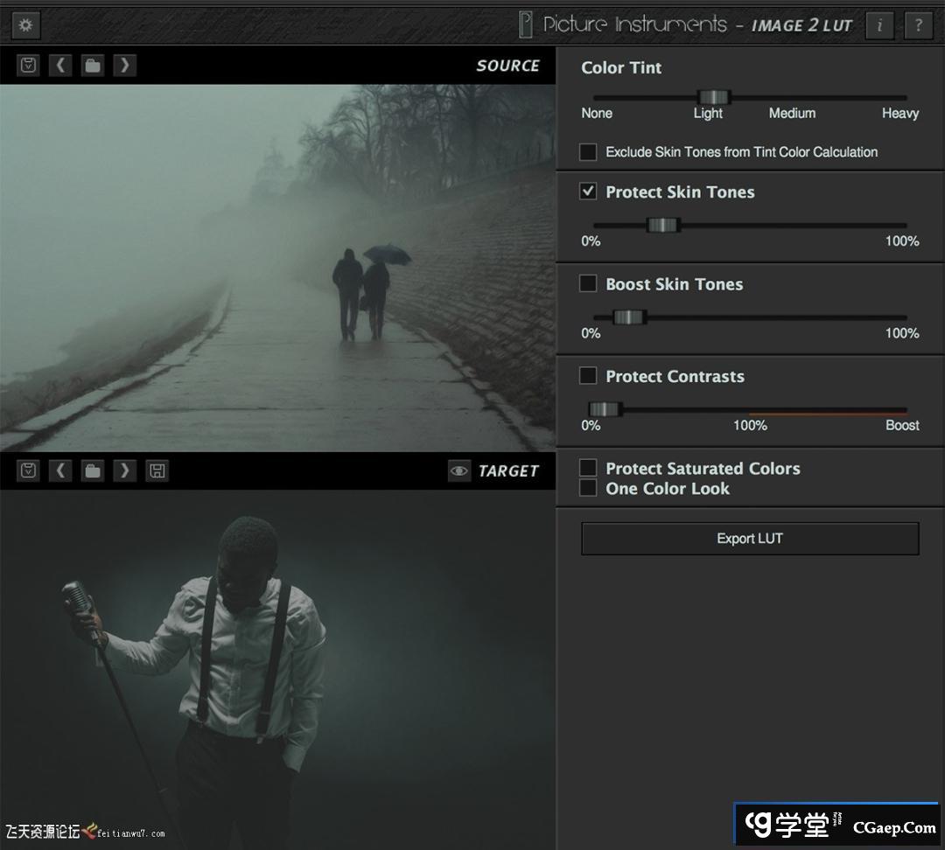Open help with the question mark button
This screenshot has width=945, height=850.
pyautogui.click(x=918, y=25)
